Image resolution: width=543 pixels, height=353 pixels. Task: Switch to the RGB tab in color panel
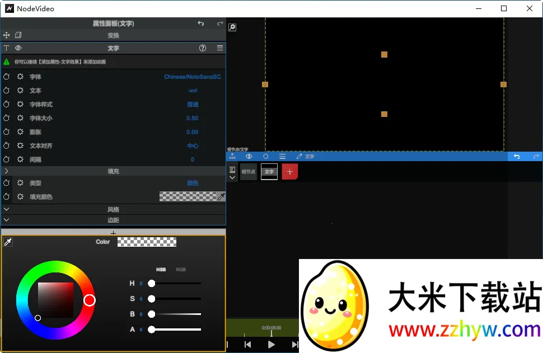click(180, 269)
